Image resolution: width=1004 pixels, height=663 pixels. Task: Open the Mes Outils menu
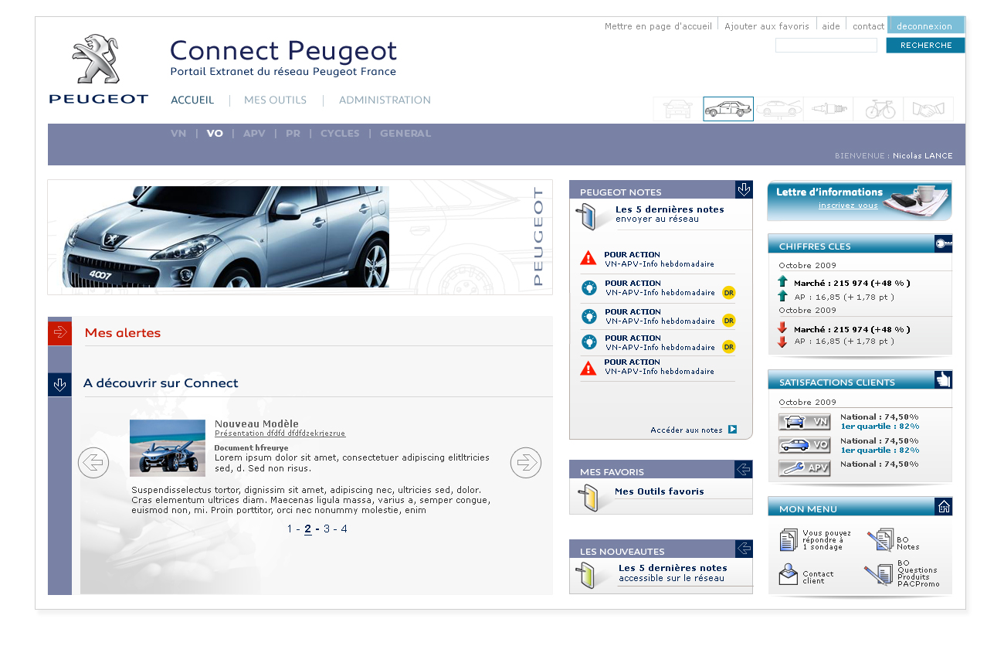(275, 100)
